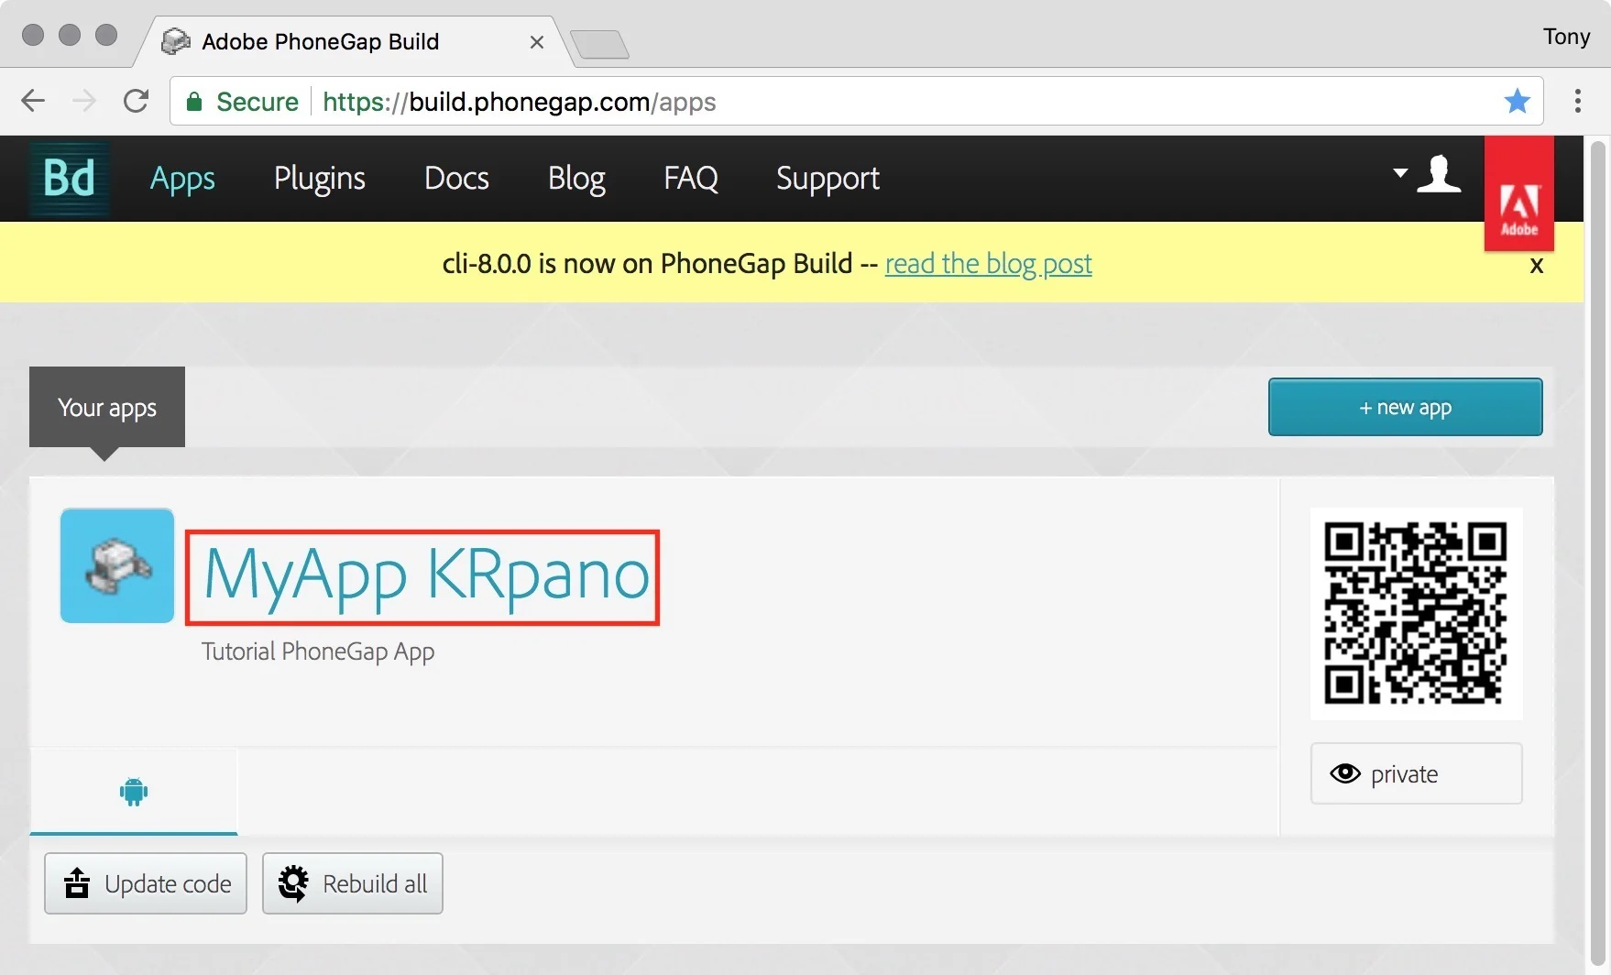Click the blue bookmark star icon
This screenshot has width=1611, height=975.
pos(1517,101)
